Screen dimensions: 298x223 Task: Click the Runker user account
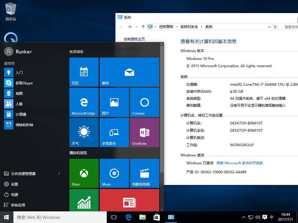(18, 51)
